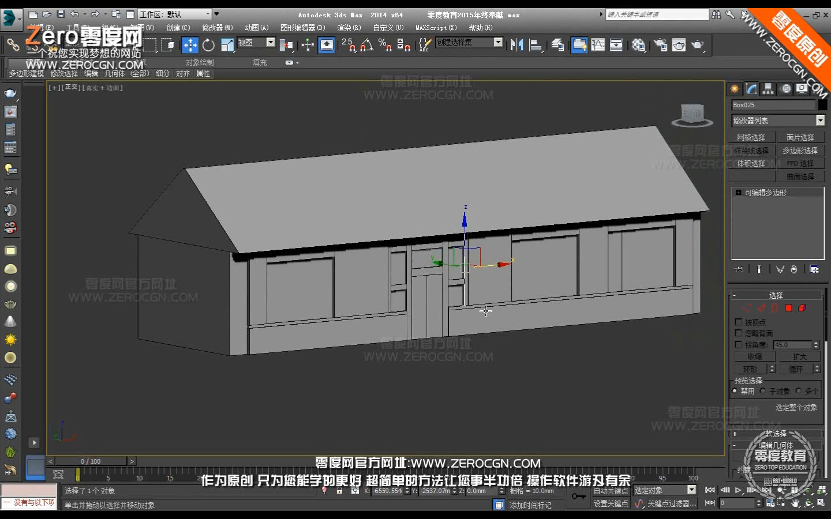The image size is (831, 519).
Task: Switch to the Display command panel tab
Action: tap(802, 89)
